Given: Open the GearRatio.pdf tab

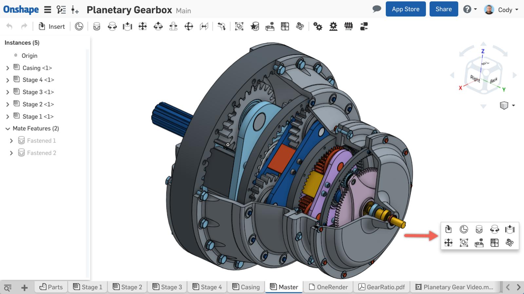Looking at the screenshot, I should (x=382, y=287).
